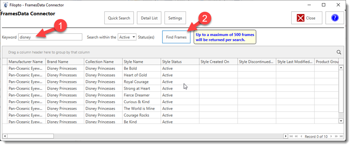Select the Heart of Gold style cell
Screen dimensions: 352x147
pos(142,75)
